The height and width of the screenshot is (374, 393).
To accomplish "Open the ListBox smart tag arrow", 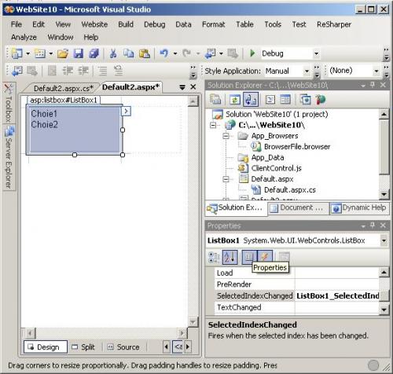I will 126,111.
